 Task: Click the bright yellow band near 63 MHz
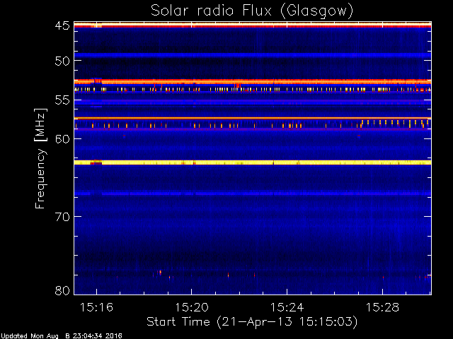(x=253, y=162)
